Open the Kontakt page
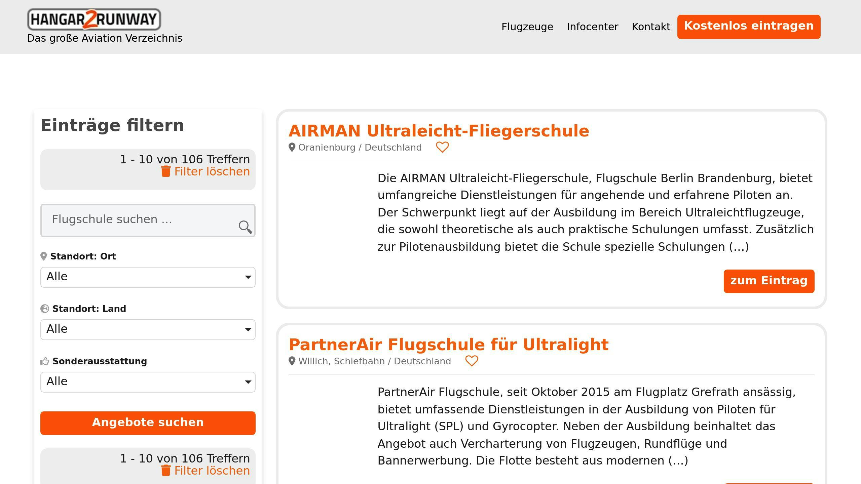Image resolution: width=861 pixels, height=484 pixels. (x=651, y=27)
